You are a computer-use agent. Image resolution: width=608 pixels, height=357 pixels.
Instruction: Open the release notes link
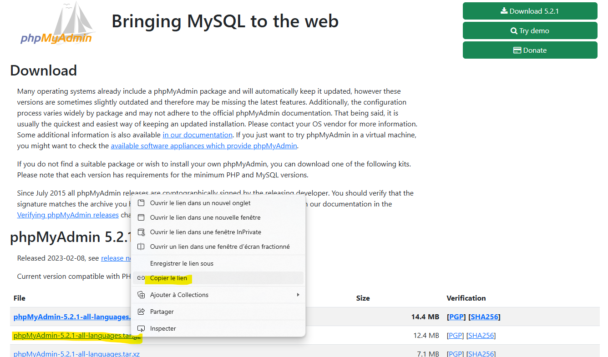click(x=116, y=258)
